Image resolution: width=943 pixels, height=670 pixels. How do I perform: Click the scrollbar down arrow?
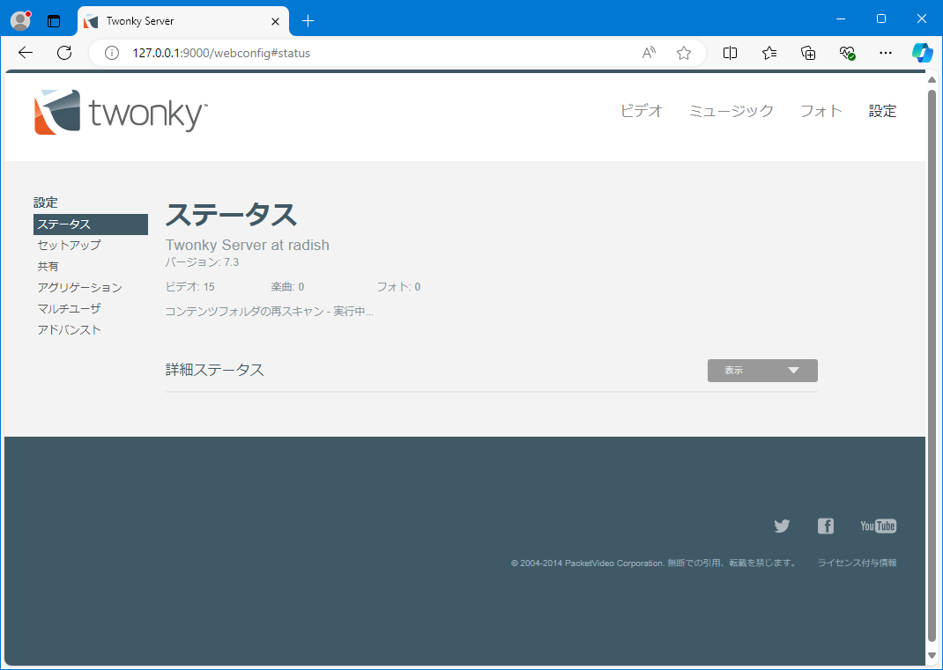coord(932,655)
